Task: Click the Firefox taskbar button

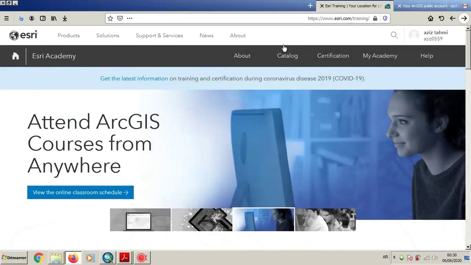Action: 73,258
